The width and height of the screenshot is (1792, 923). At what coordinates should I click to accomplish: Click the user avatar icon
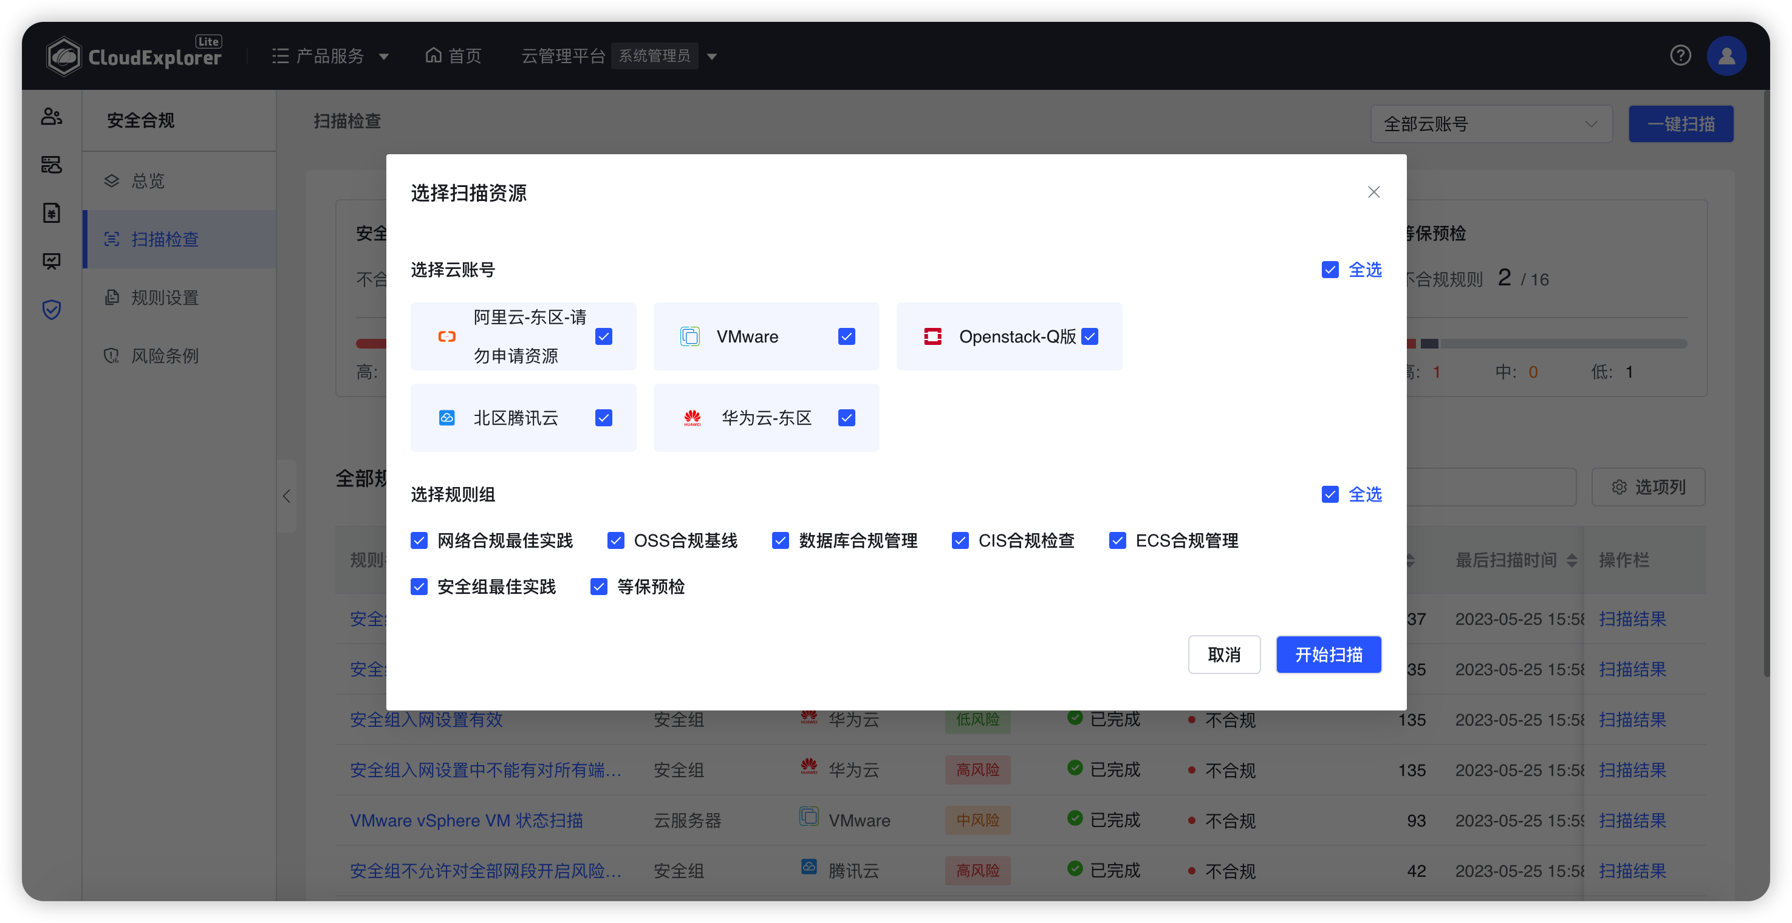pyautogui.click(x=1726, y=56)
